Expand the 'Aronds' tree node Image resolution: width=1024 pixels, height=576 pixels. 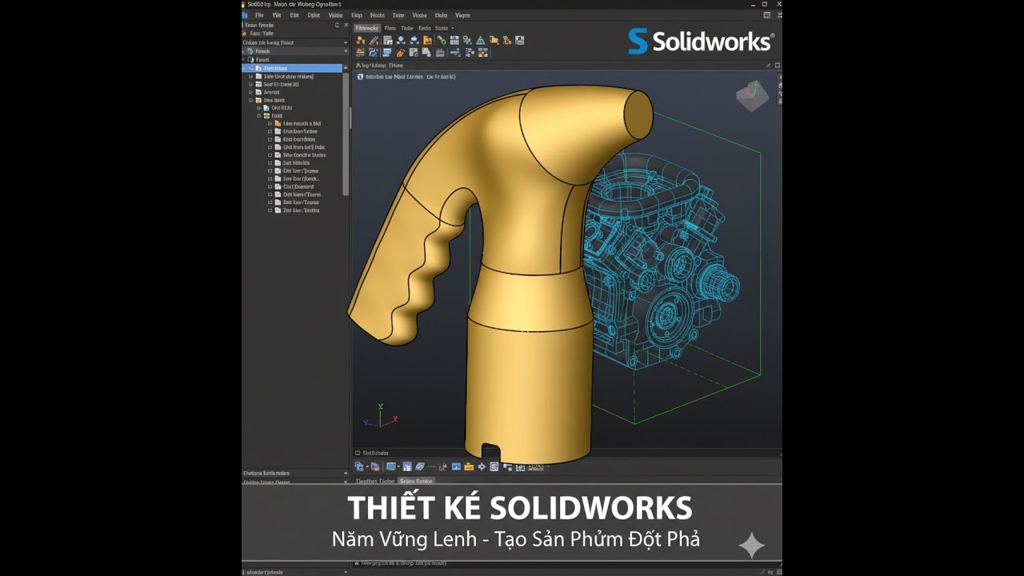point(250,92)
